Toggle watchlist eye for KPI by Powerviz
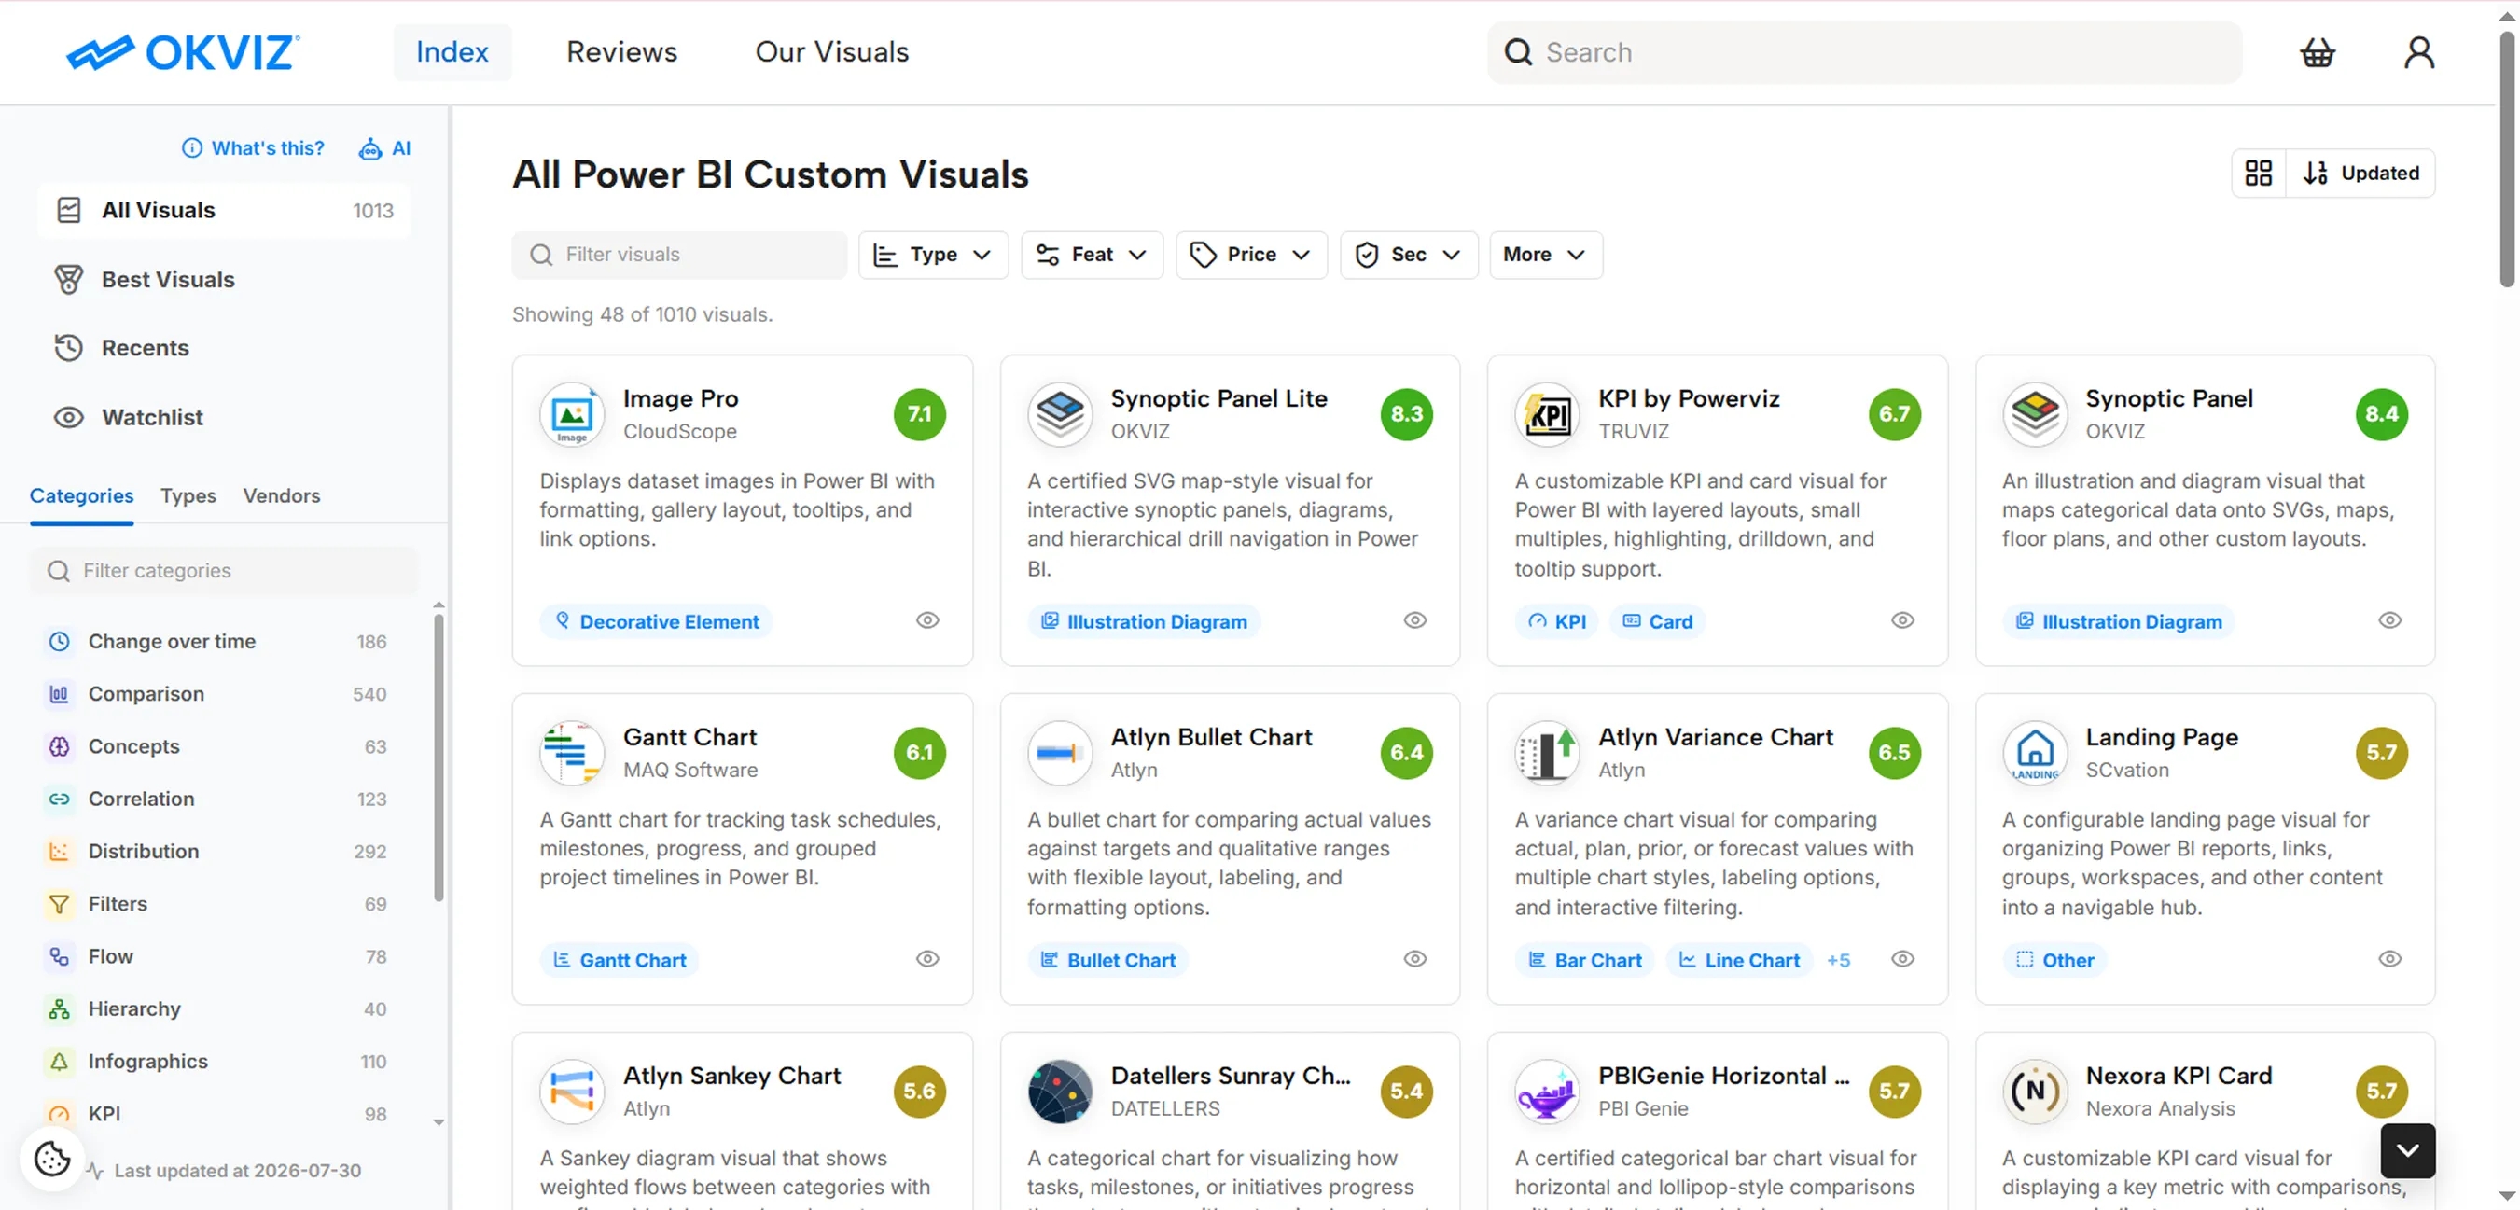 (1901, 621)
